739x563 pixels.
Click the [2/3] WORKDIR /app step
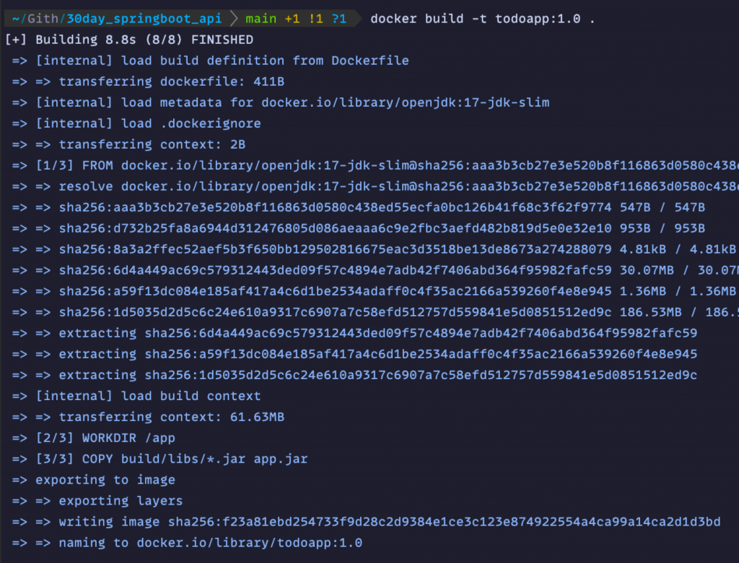point(105,438)
